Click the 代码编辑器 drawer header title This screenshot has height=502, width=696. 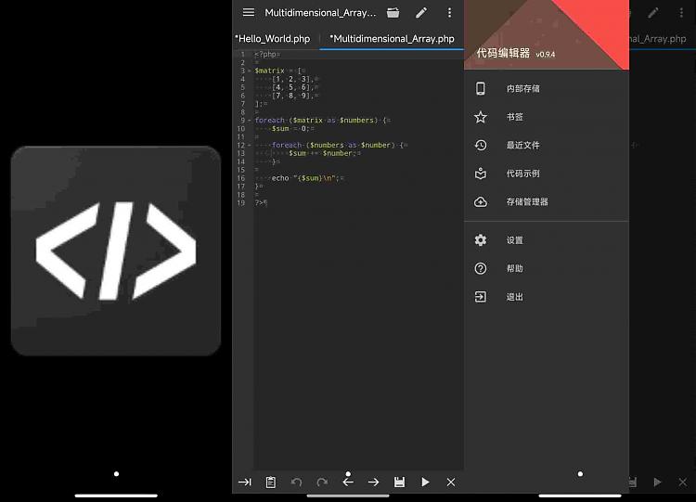tap(503, 53)
